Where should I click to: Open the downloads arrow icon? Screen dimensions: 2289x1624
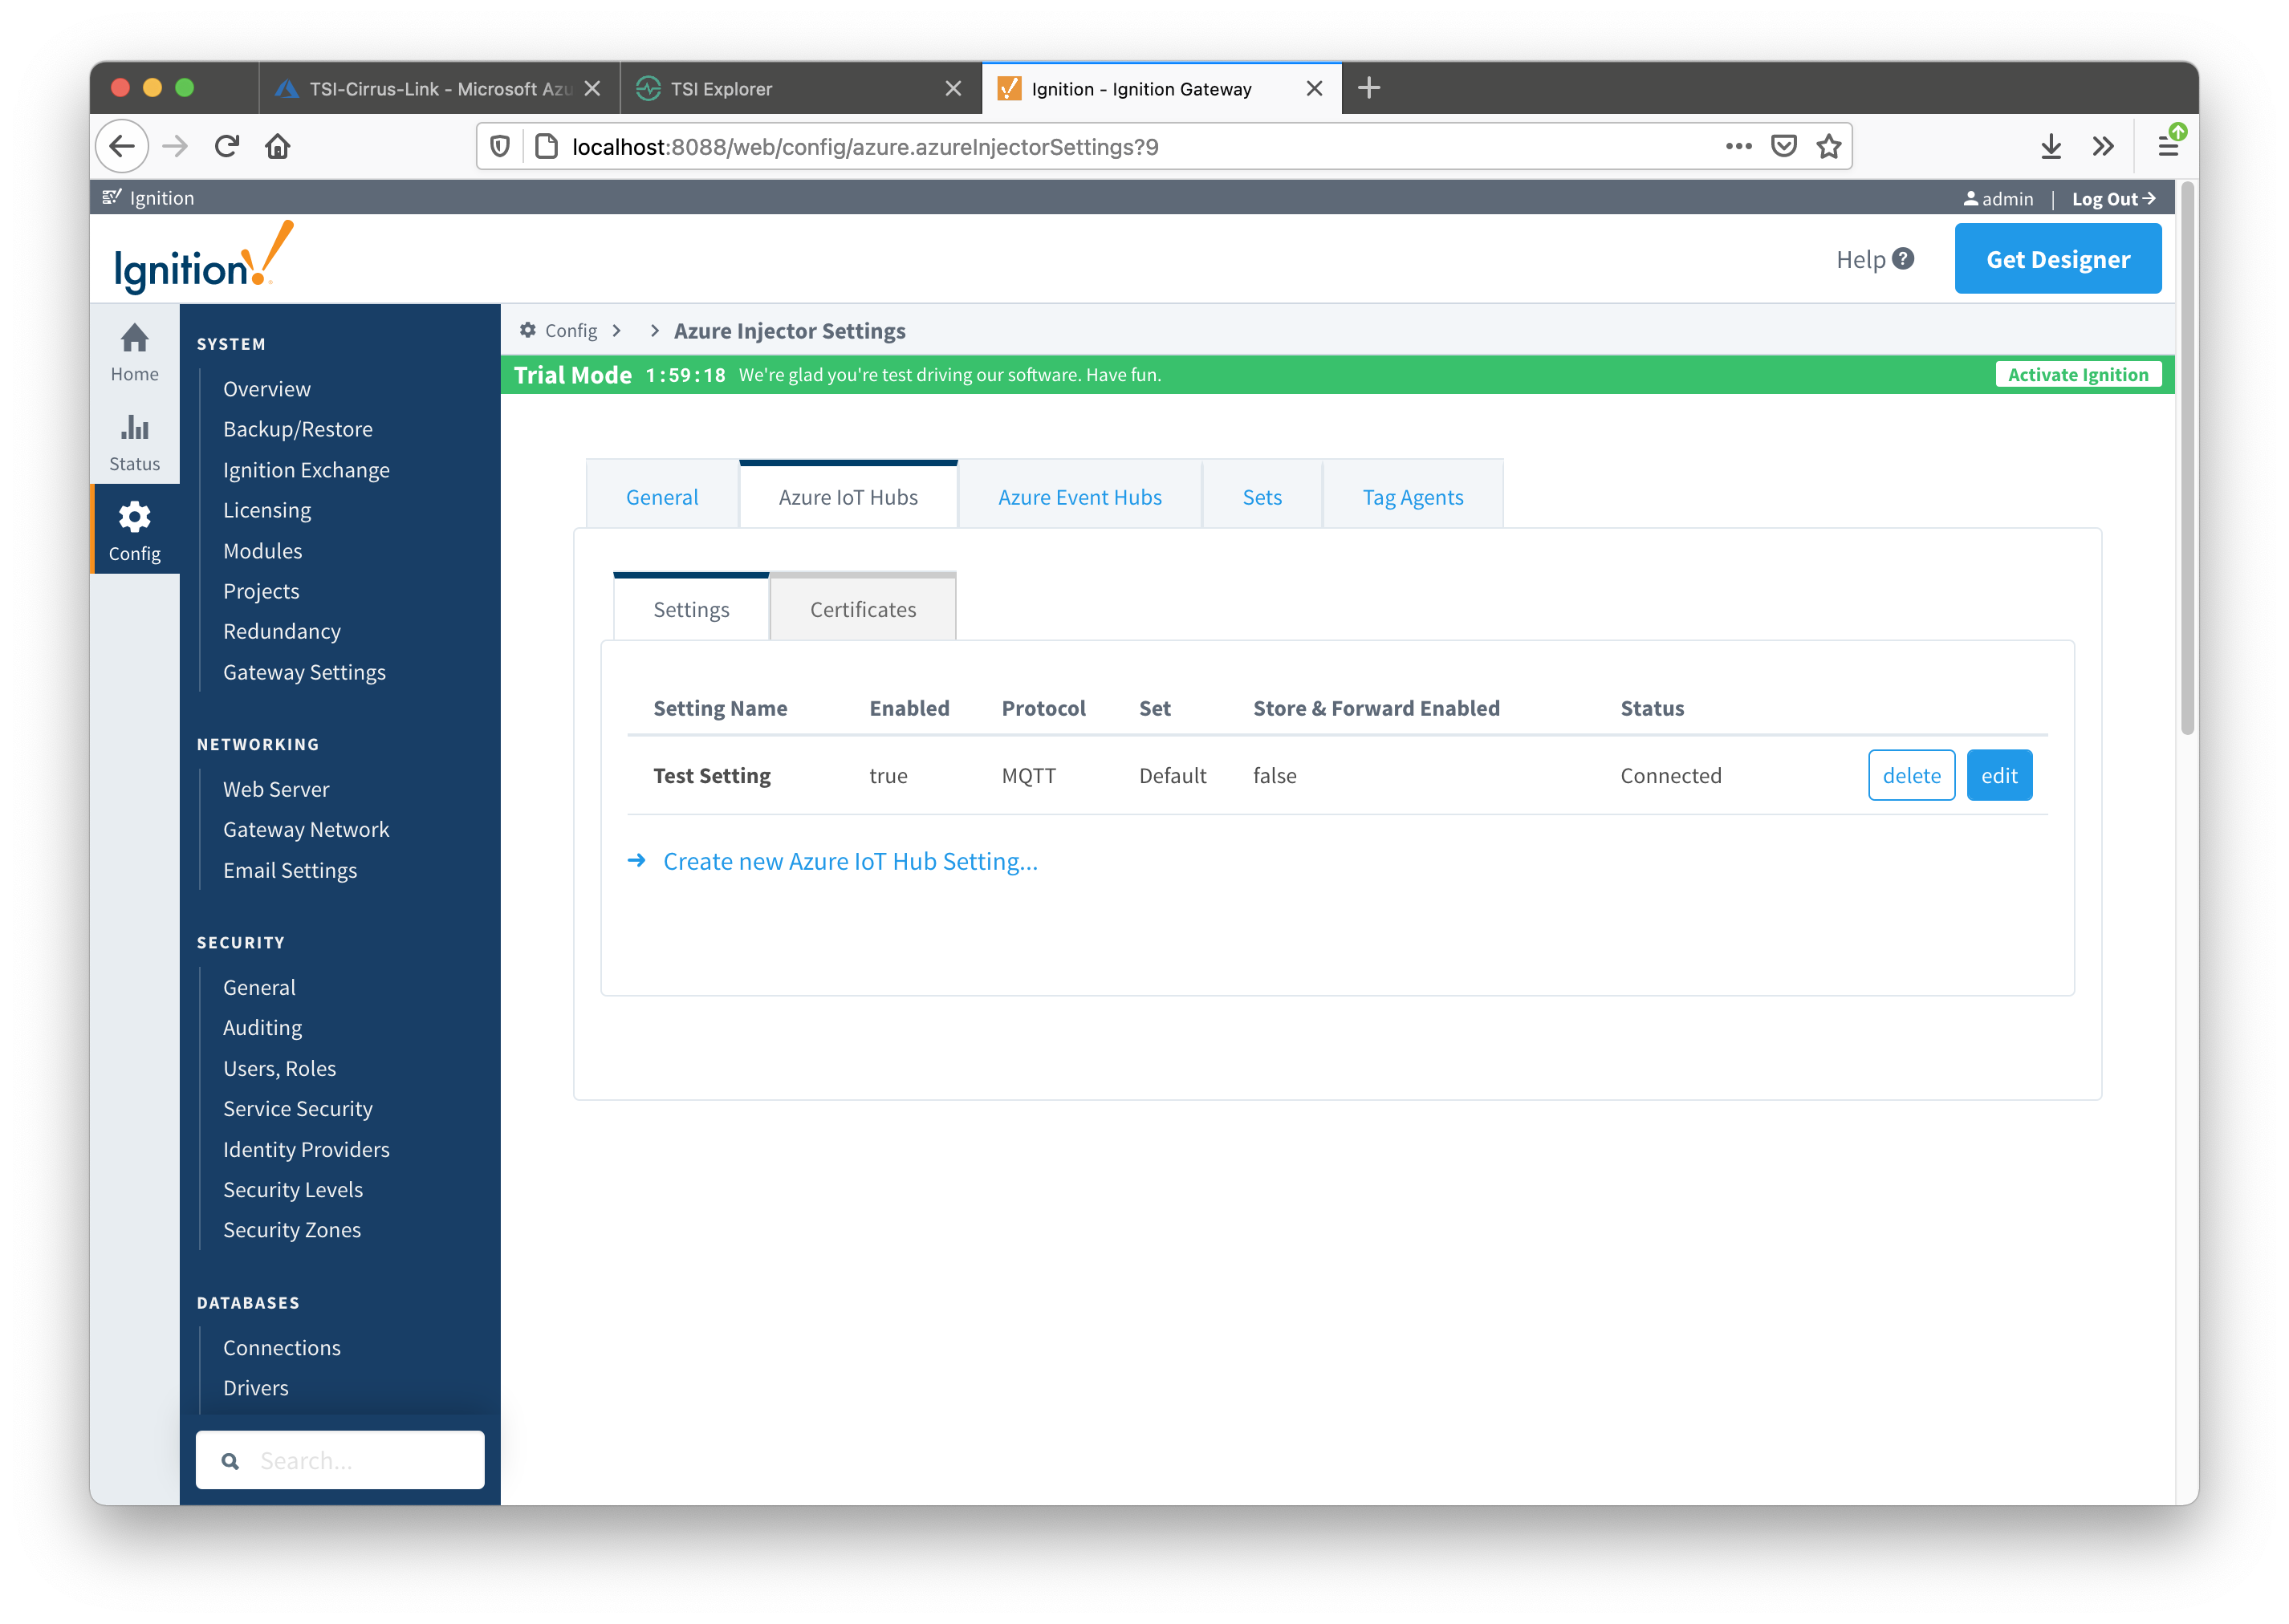coord(2050,147)
